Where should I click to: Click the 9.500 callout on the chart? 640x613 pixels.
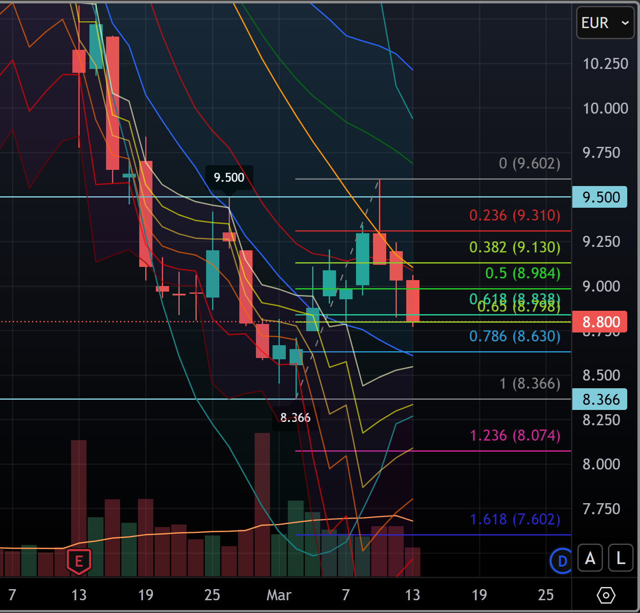[x=229, y=177]
